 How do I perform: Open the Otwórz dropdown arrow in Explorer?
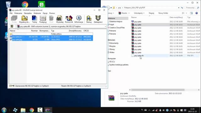pos(129,13)
